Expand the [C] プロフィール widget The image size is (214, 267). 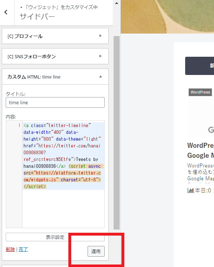[x=55, y=36]
